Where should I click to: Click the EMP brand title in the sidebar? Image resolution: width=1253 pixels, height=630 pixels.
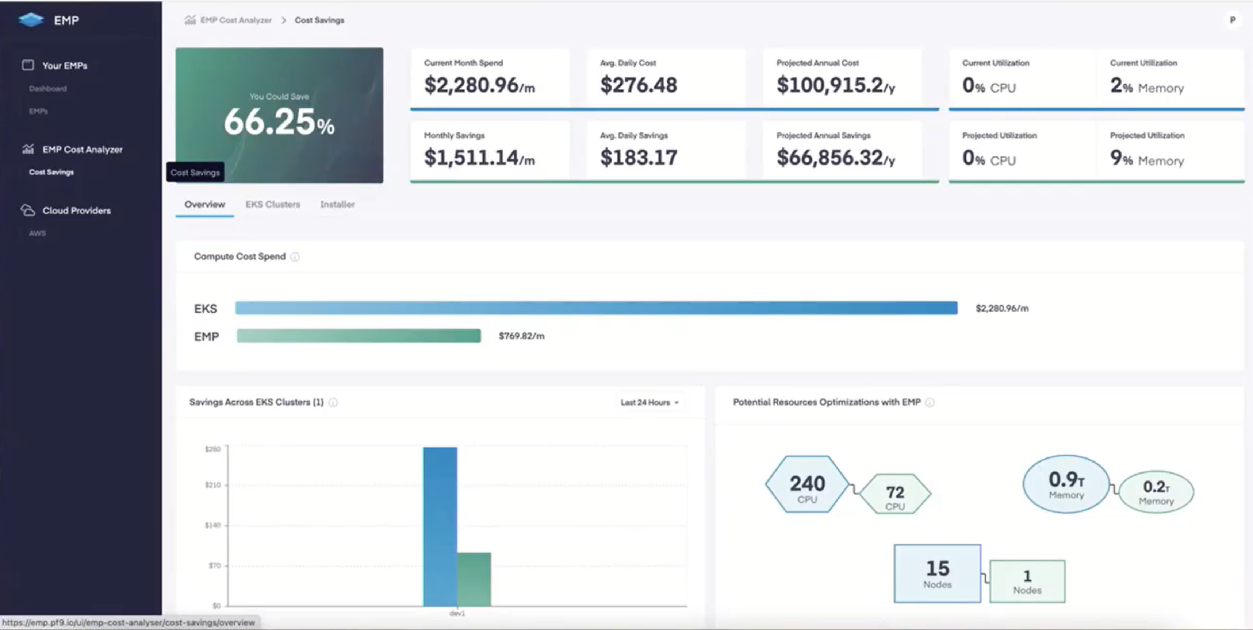(x=66, y=20)
